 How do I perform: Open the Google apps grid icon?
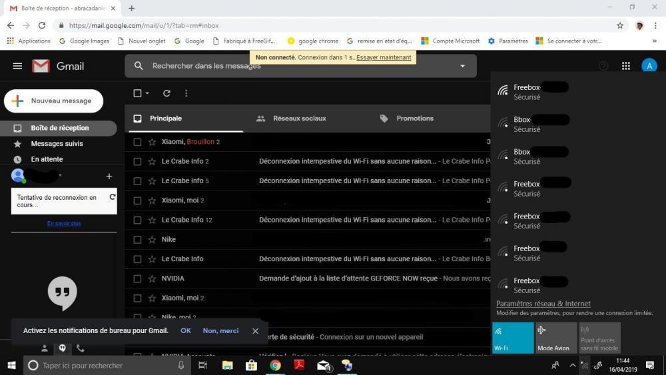point(625,66)
